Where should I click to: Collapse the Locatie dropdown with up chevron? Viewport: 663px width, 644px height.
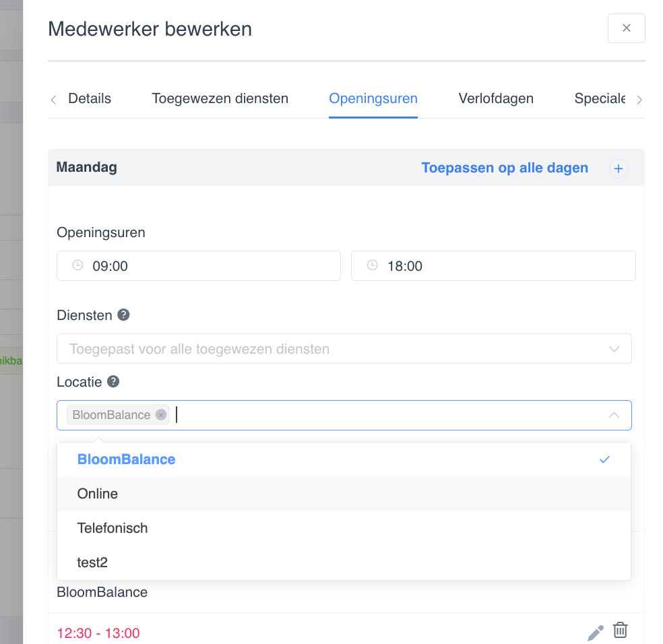click(x=614, y=415)
